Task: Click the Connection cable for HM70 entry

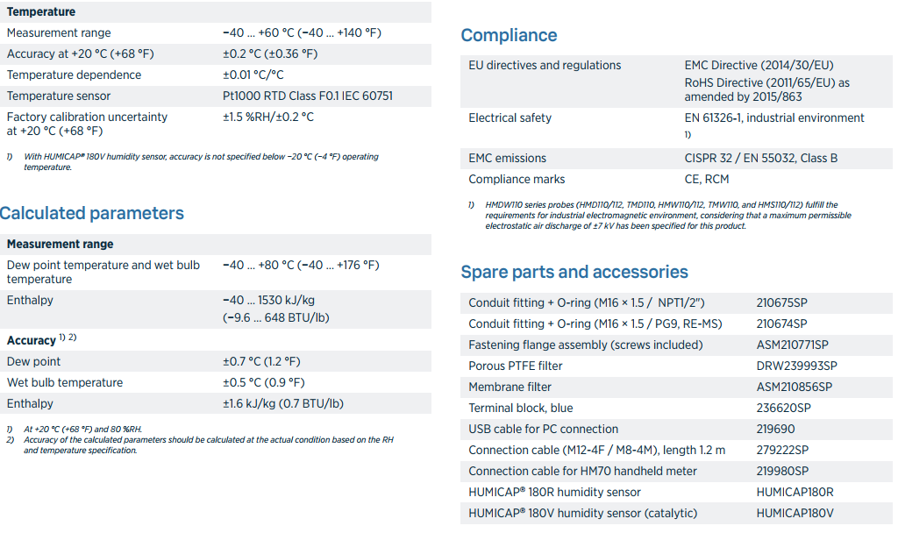Action: pos(582,471)
